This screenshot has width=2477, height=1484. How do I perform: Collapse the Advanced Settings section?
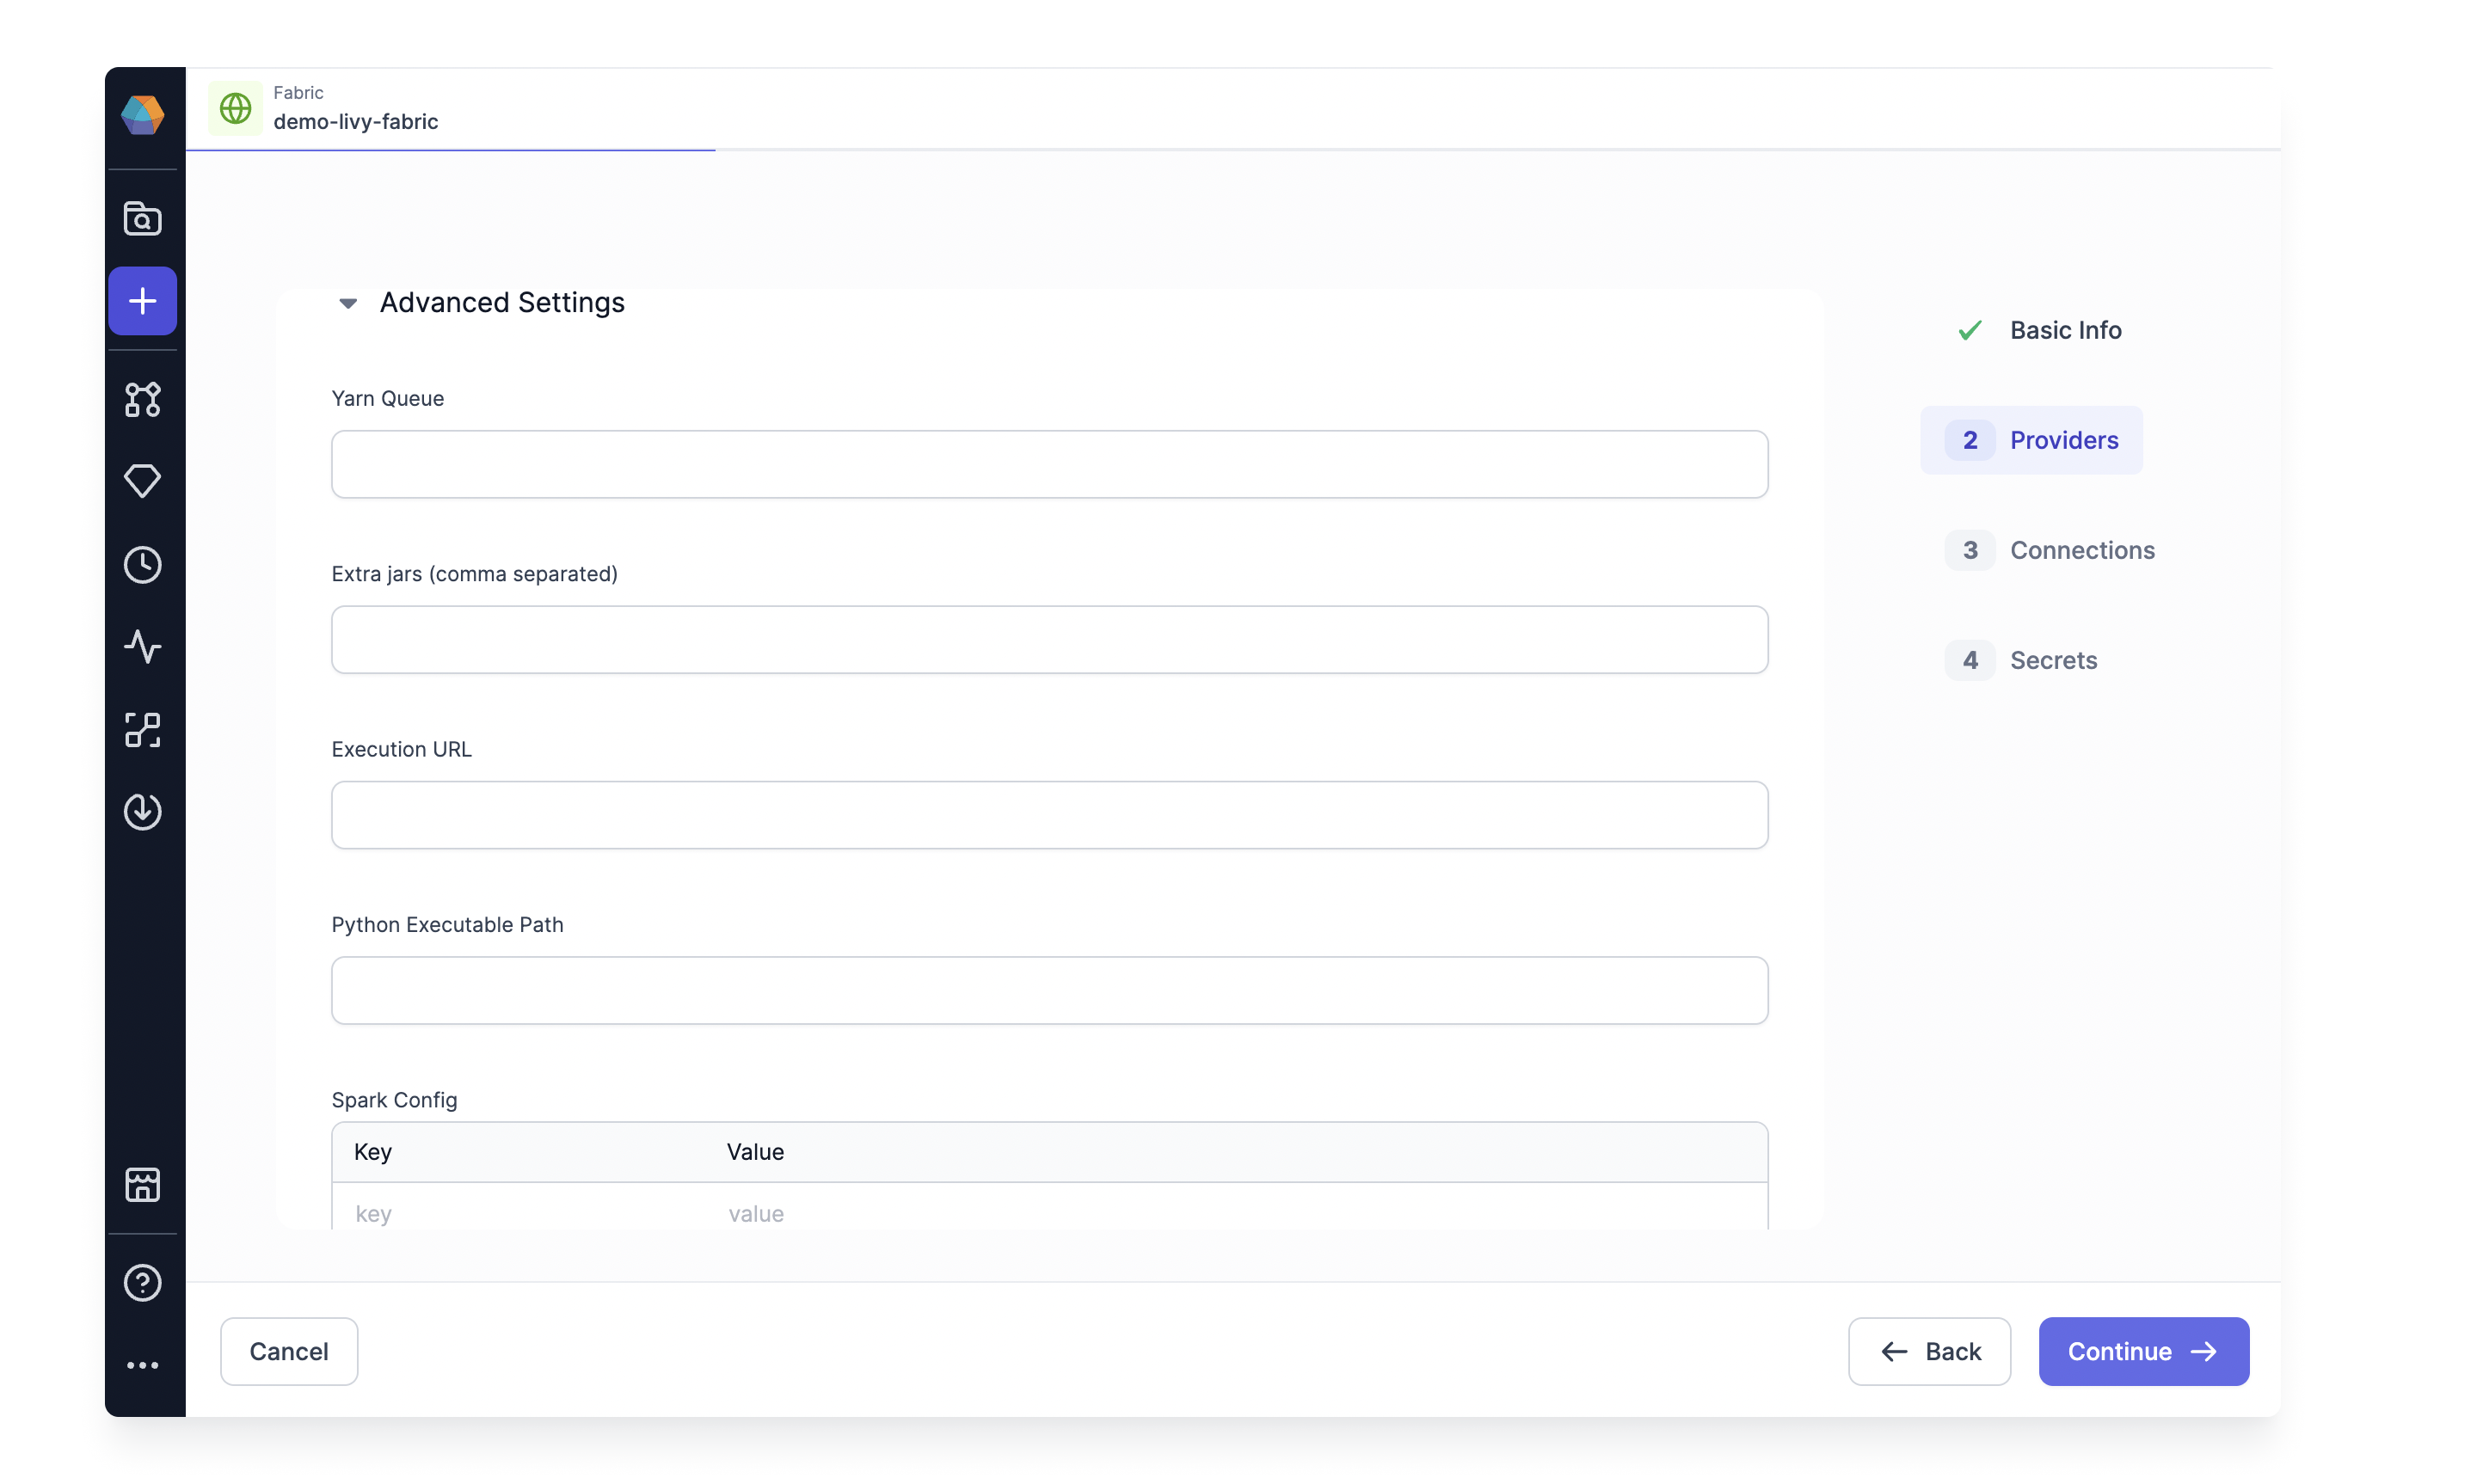point(348,302)
